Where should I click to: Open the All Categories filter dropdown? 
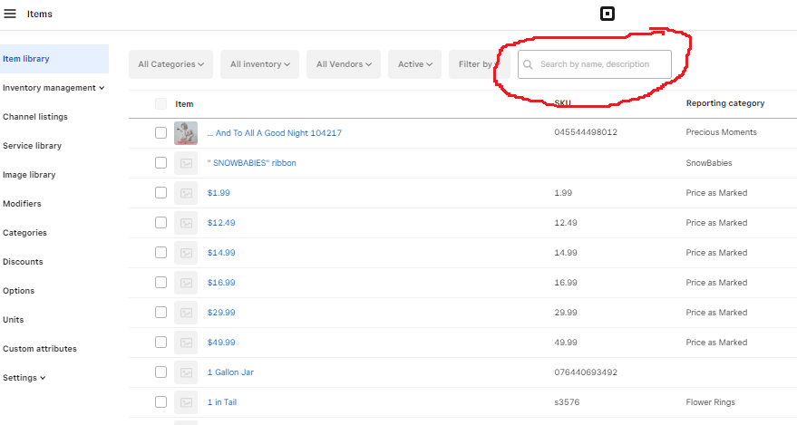(x=170, y=64)
